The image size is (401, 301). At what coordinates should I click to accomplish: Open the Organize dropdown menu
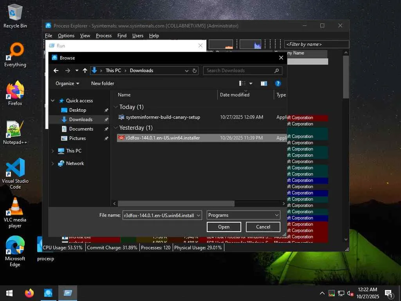tap(67, 83)
